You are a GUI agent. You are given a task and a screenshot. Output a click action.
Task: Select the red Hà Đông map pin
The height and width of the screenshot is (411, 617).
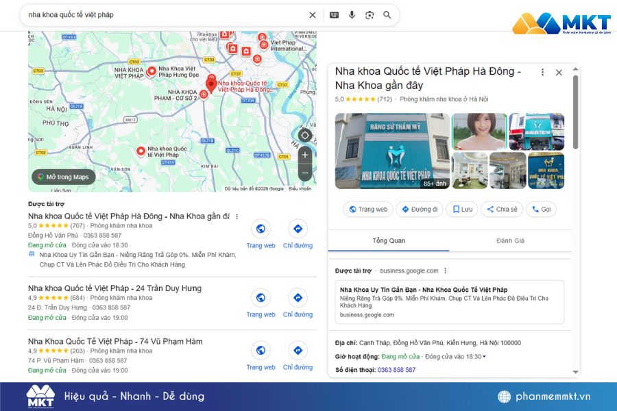click(211, 84)
